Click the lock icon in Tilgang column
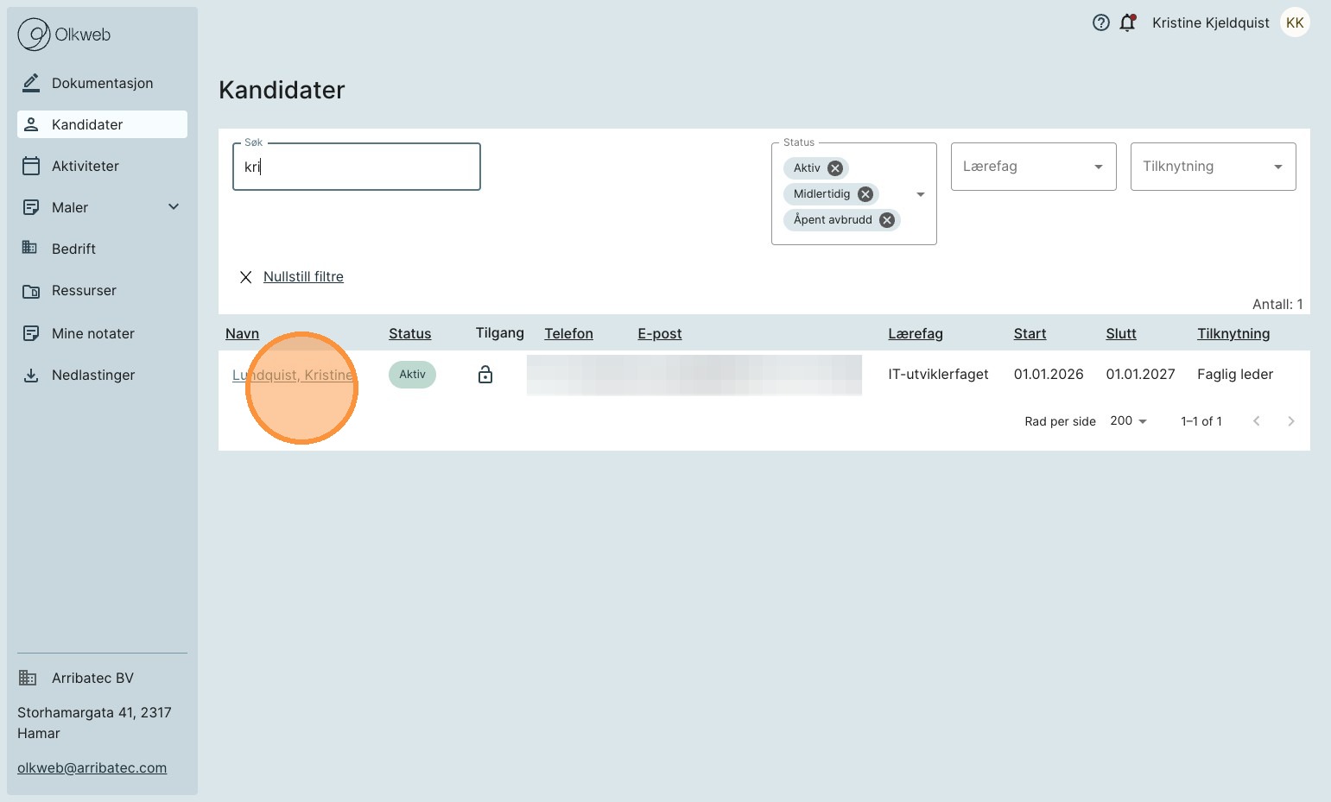Screen dimensions: 1331x802 pos(485,375)
